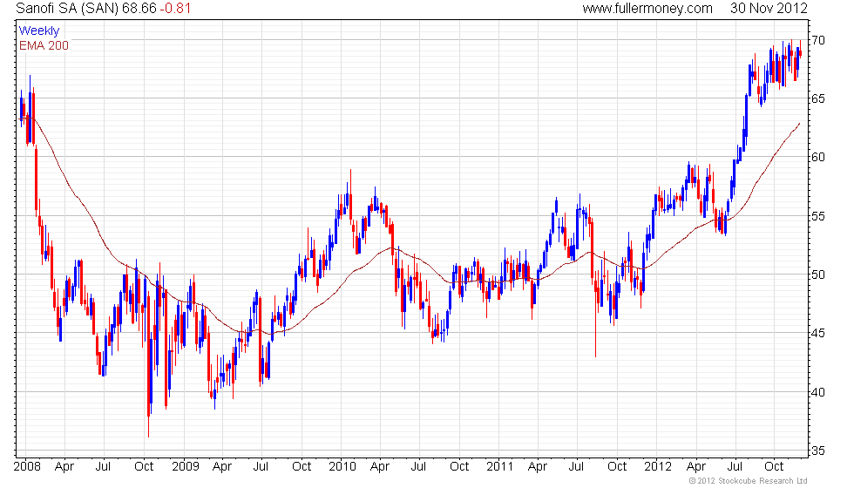
Task: Click the 2008 year axis label
Action: (x=27, y=466)
